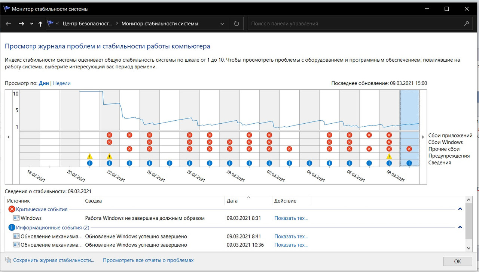
Task: Open Показать тех... for 09.03.2021 8:41 update
Action: coord(291,237)
